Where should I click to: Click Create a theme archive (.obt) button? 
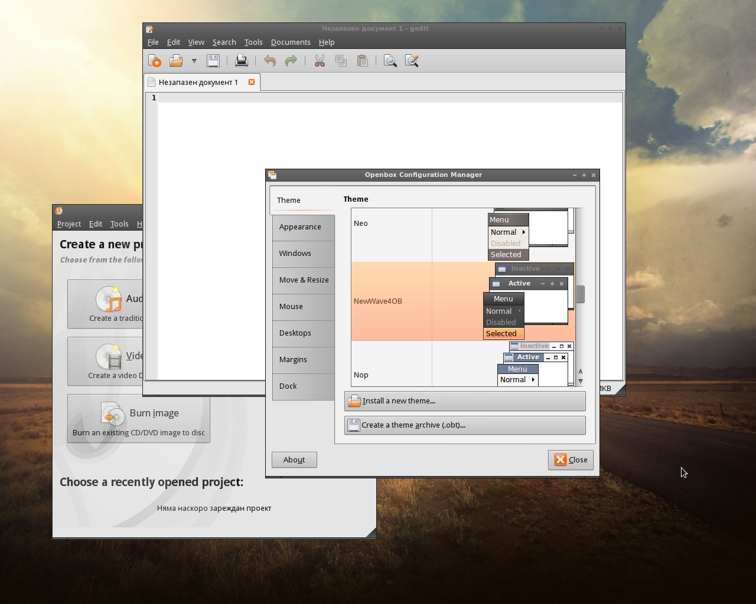pyautogui.click(x=465, y=425)
